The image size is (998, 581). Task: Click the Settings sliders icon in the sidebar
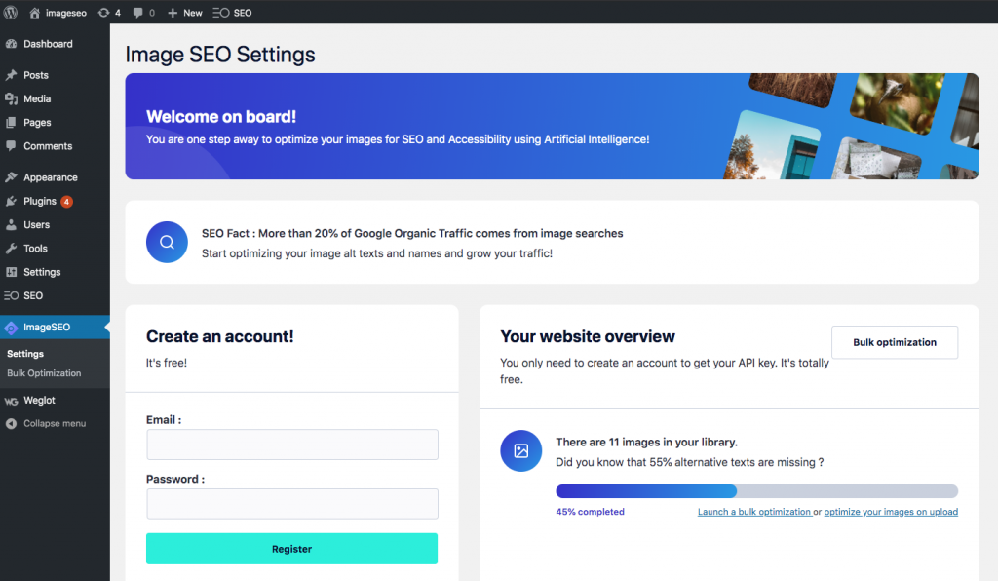click(x=11, y=272)
